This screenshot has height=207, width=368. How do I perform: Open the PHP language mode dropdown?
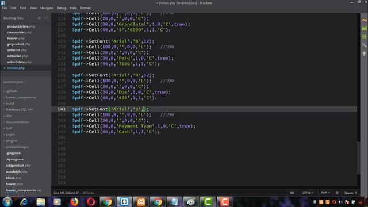325,193
